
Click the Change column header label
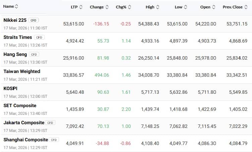(x=97, y=7)
